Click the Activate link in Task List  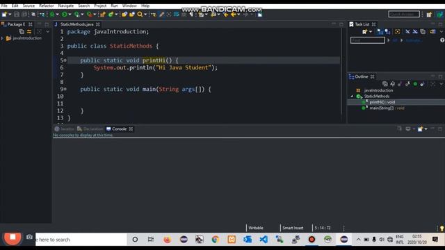tap(413, 40)
